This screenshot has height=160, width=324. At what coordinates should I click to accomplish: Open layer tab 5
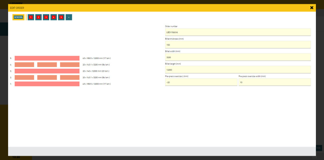click(x=61, y=17)
